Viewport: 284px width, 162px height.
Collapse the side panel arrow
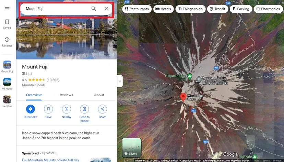pyautogui.click(x=120, y=81)
